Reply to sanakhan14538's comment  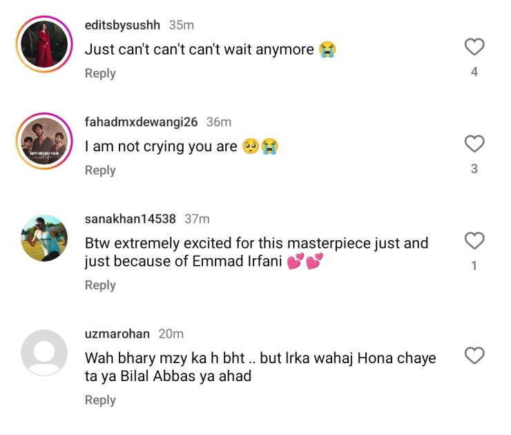(100, 285)
